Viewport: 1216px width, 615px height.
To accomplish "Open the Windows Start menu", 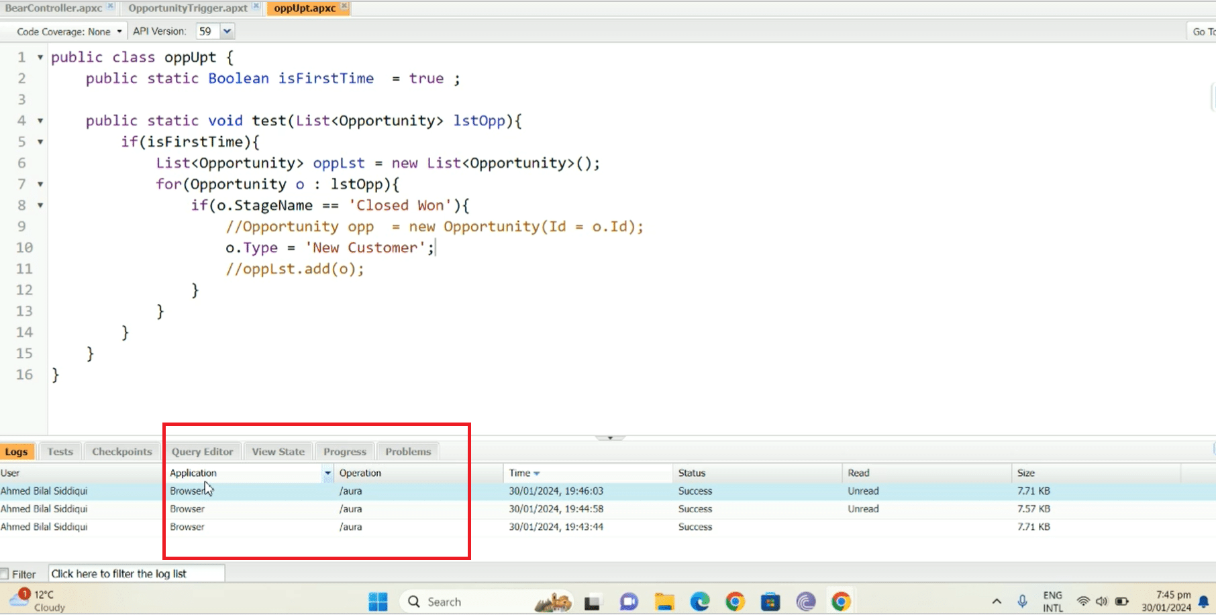I will (378, 602).
